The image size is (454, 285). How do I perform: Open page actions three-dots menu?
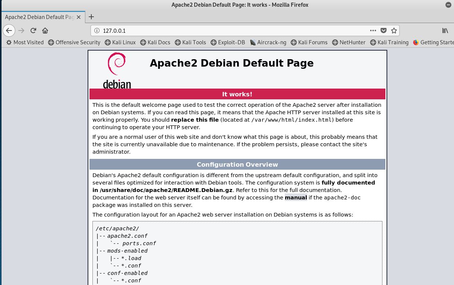(x=373, y=31)
